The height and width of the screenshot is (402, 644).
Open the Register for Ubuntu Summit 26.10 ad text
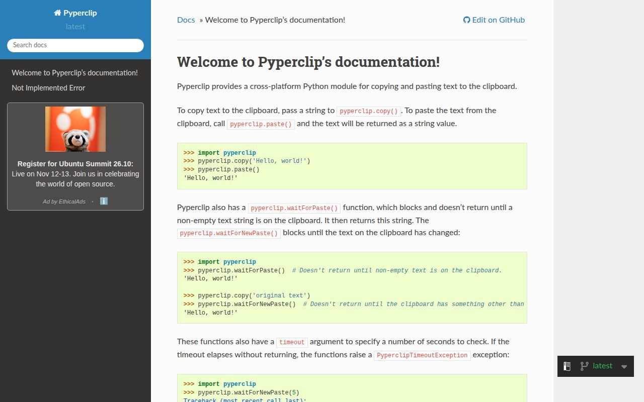(x=75, y=174)
